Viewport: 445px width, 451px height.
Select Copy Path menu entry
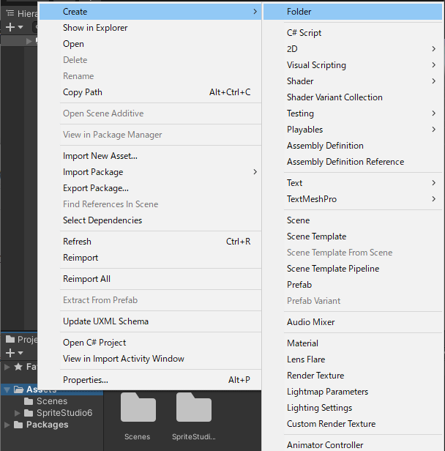[x=150, y=92]
